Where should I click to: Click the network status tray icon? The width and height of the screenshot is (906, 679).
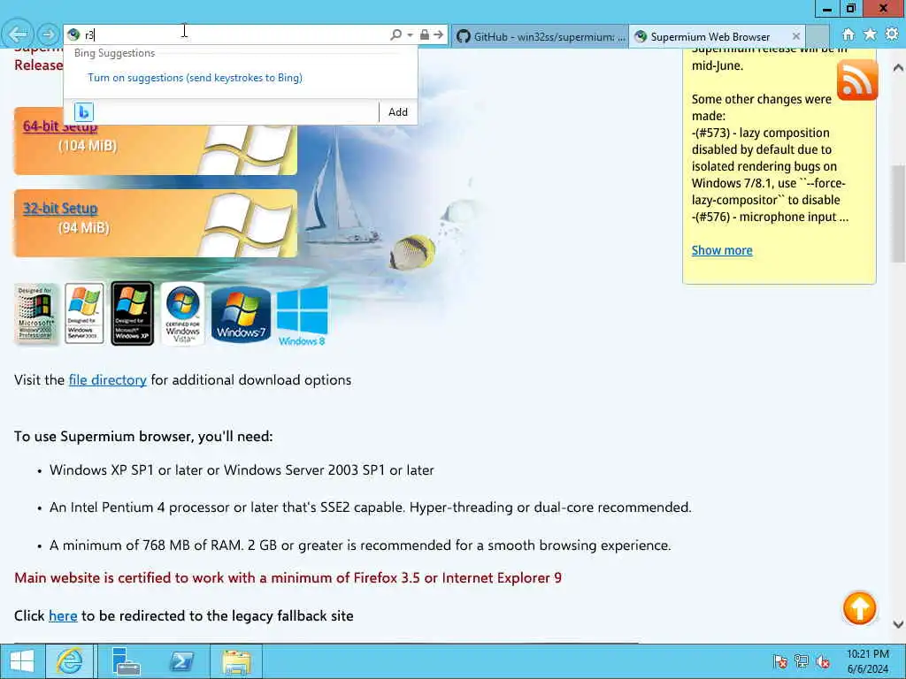click(x=802, y=661)
